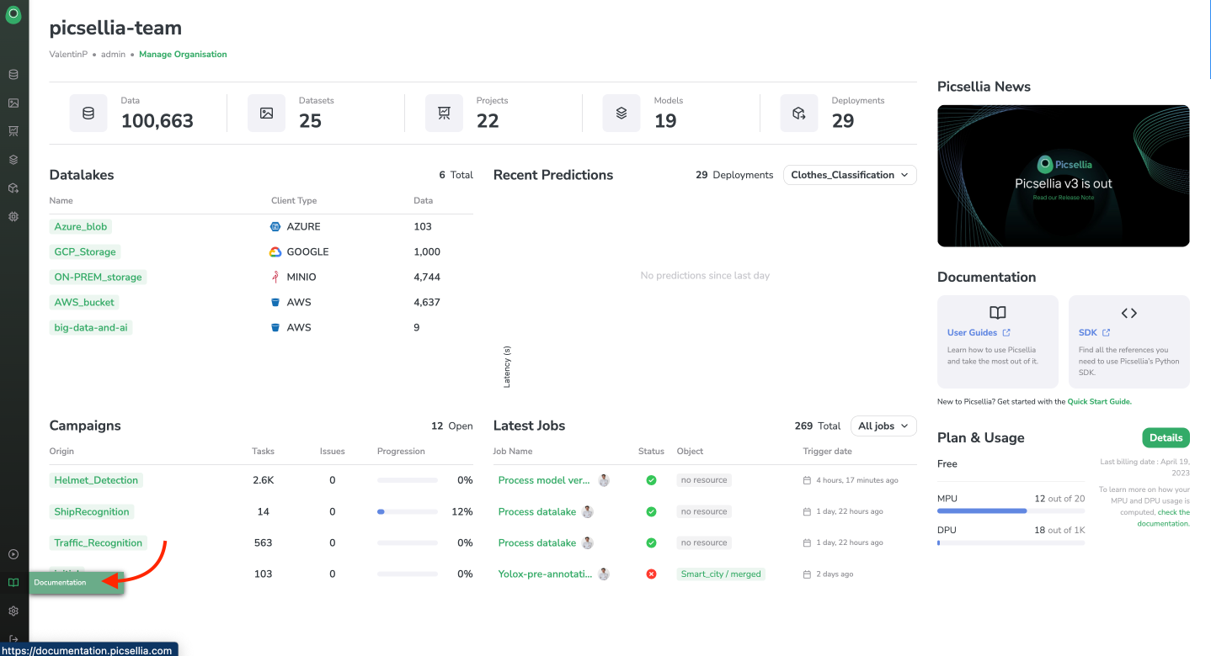Click the MinIO client type icon

tap(275, 277)
